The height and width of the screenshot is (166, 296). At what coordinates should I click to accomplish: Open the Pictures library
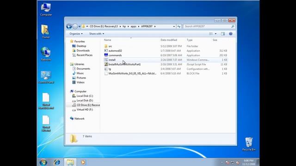(81, 78)
